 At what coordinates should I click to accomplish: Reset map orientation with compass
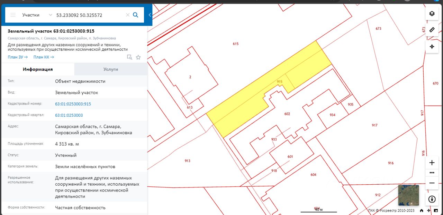(x=432, y=199)
